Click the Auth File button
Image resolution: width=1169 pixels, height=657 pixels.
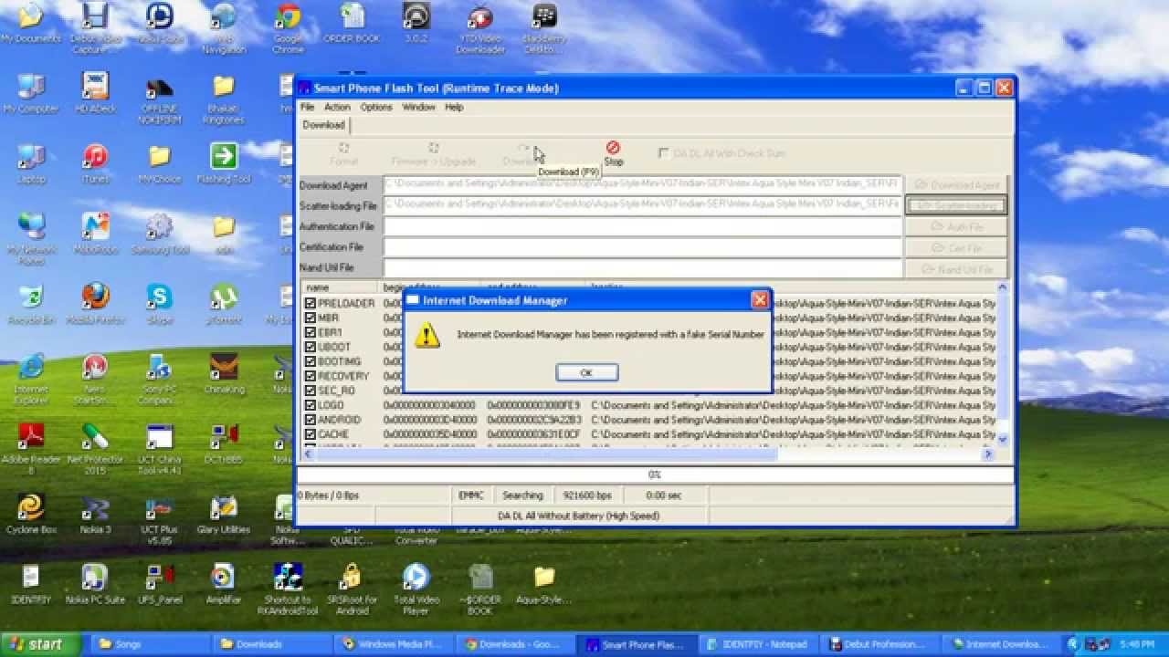click(x=956, y=227)
